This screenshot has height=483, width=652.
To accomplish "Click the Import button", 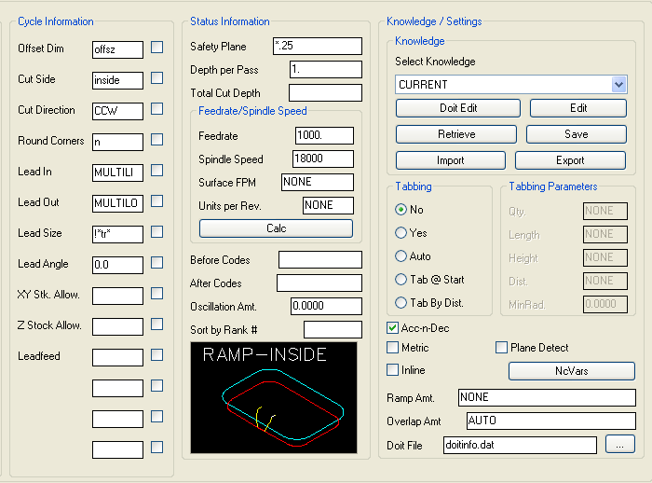I will [450, 160].
